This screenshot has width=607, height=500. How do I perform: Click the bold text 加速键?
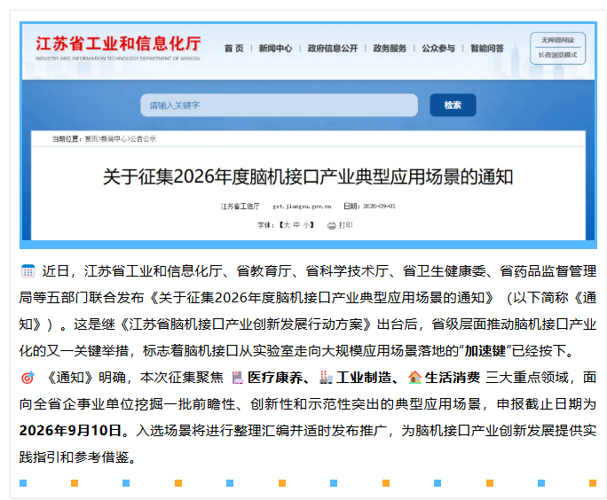[485, 351]
